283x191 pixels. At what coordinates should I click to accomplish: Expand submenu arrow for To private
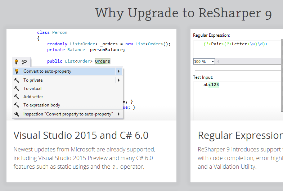coord(118,80)
